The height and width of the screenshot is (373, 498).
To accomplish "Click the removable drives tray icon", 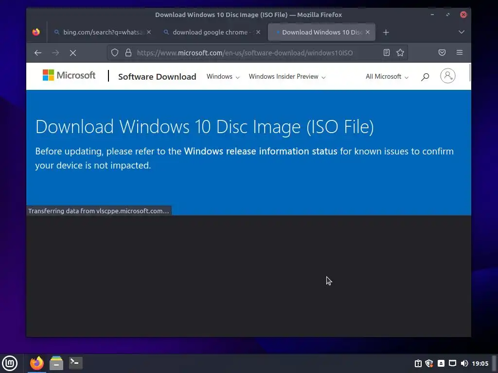I will [x=441, y=363].
